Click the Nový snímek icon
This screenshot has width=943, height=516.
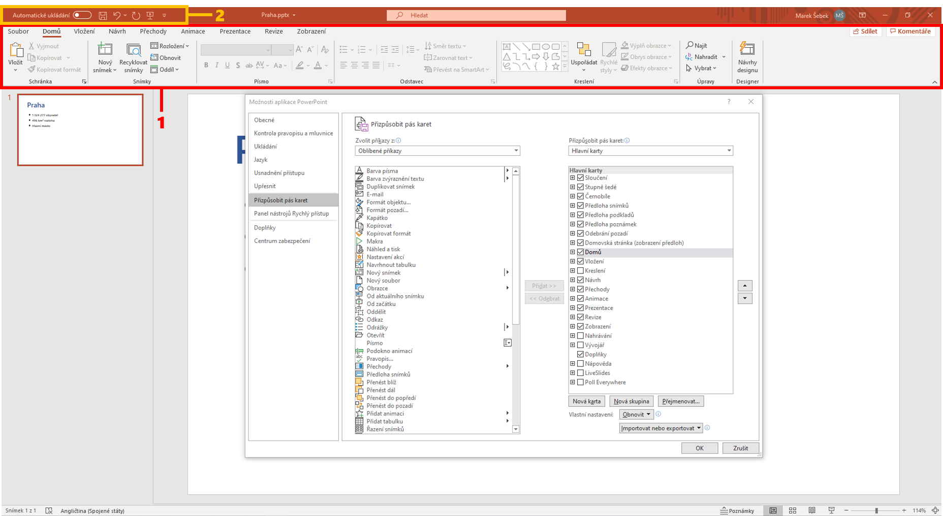click(x=105, y=50)
